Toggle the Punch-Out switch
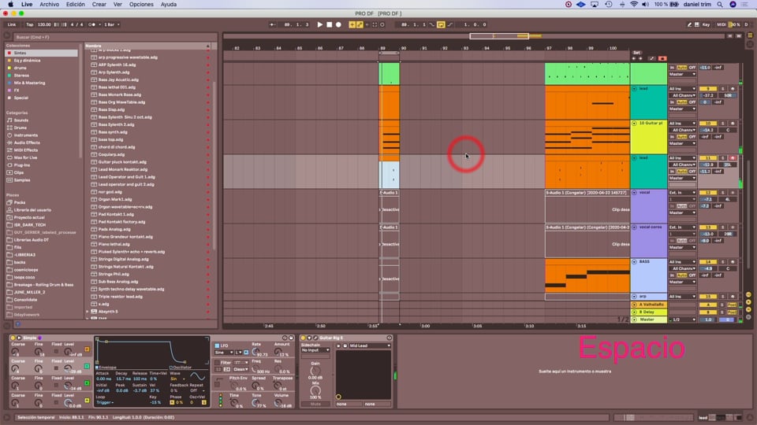 [x=450, y=24]
